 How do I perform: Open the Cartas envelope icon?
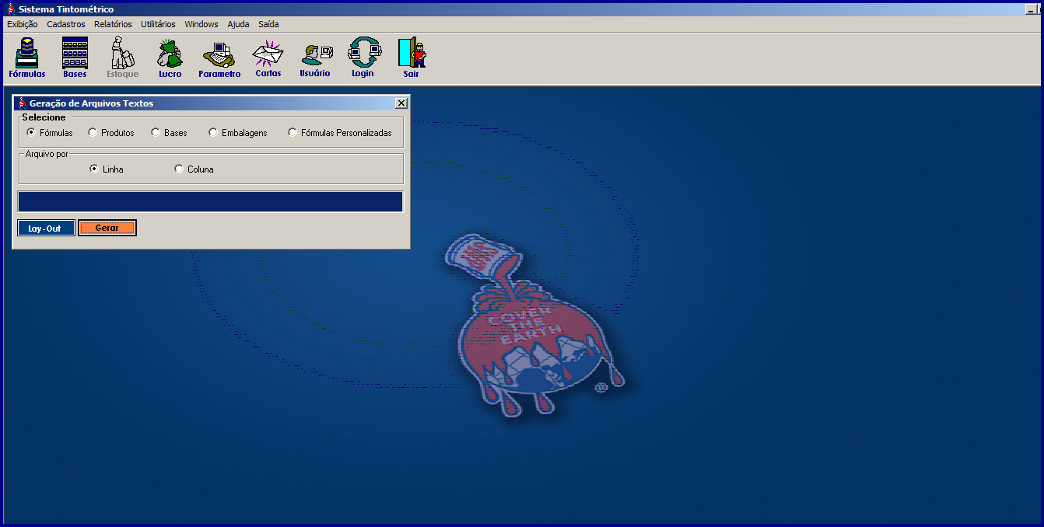[x=268, y=58]
